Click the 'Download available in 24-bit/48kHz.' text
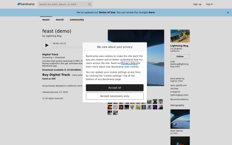This screenshot has width=232, height=145. coord(62,70)
